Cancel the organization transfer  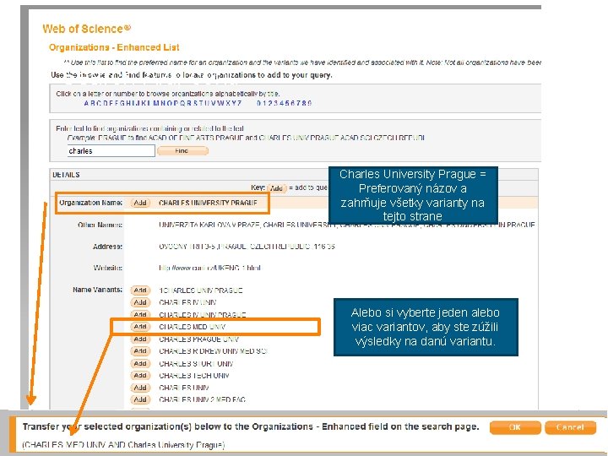point(570,427)
